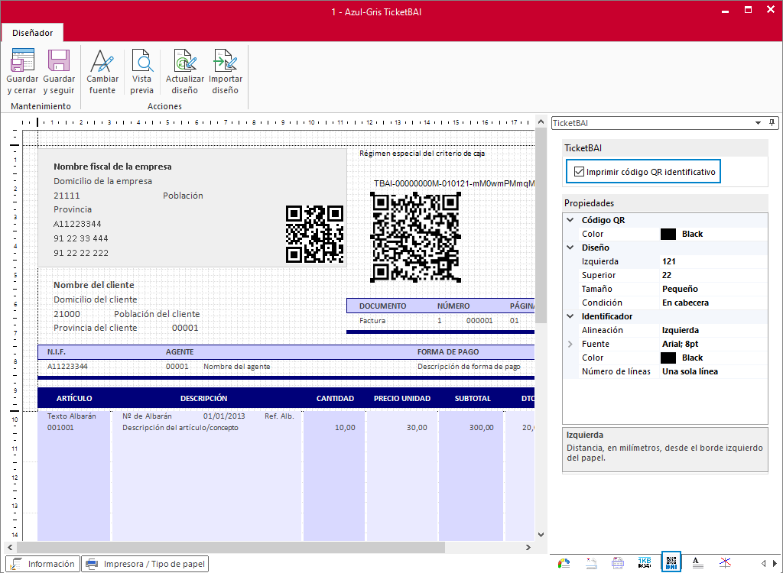Click the left arrow of panel icon strip
Viewport: 783px width, 573px height.
(764, 564)
